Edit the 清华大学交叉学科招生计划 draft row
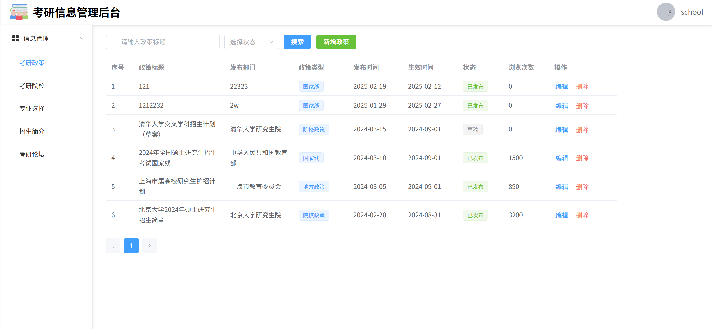712x329 pixels. click(x=561, y=129)
